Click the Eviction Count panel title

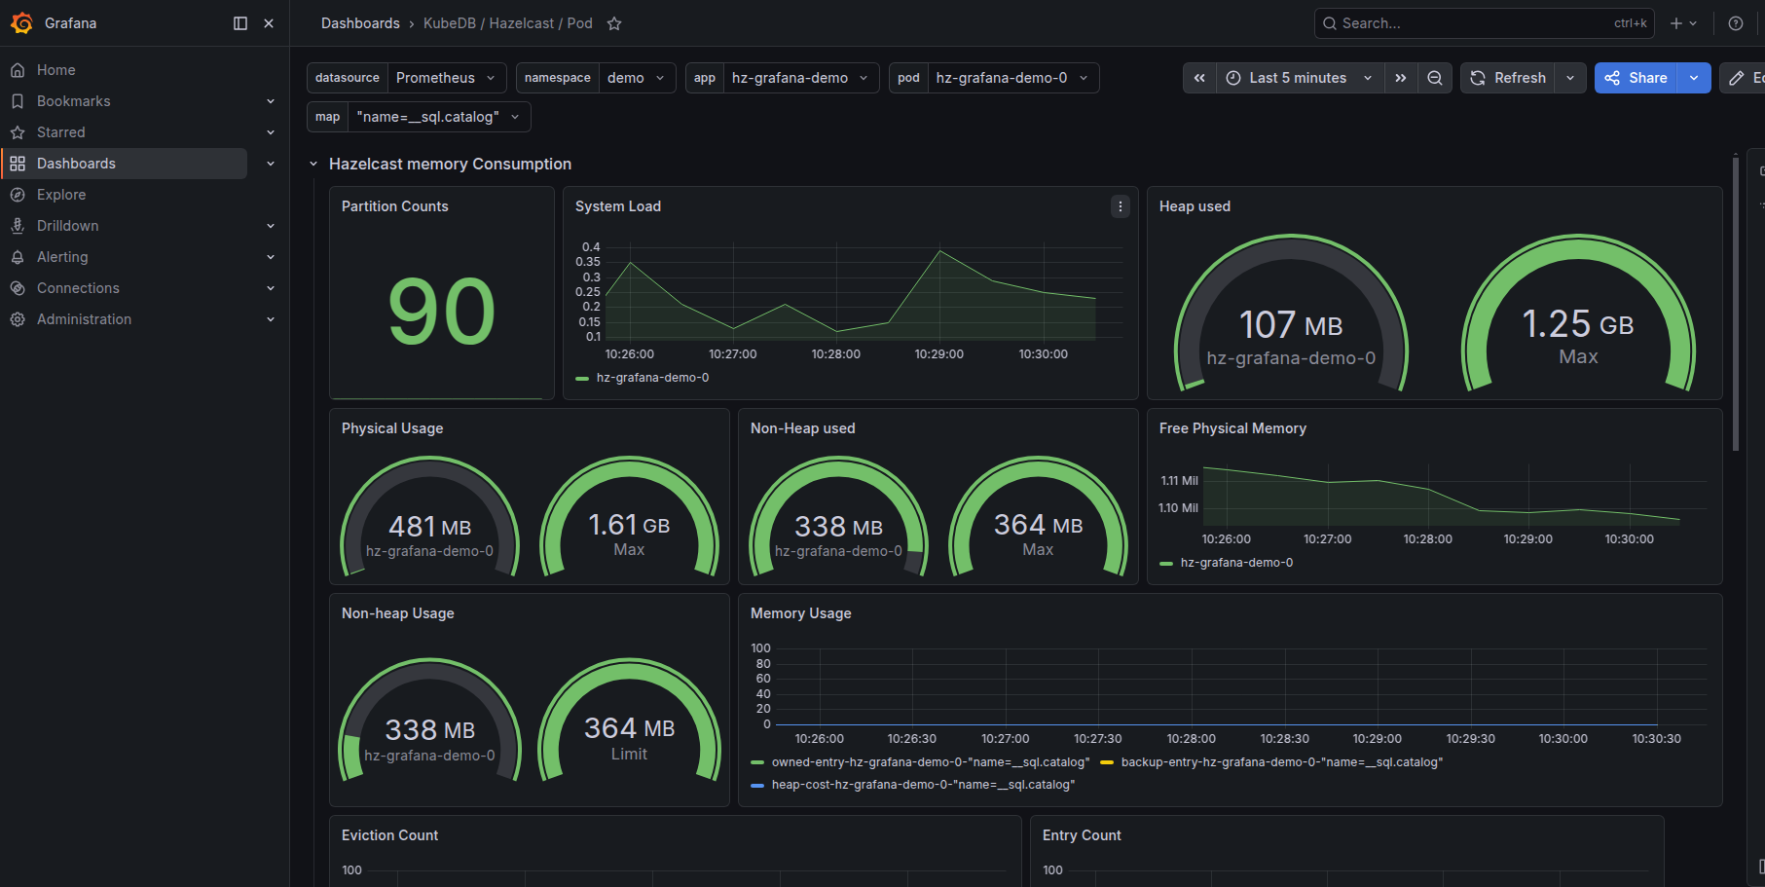389,835
